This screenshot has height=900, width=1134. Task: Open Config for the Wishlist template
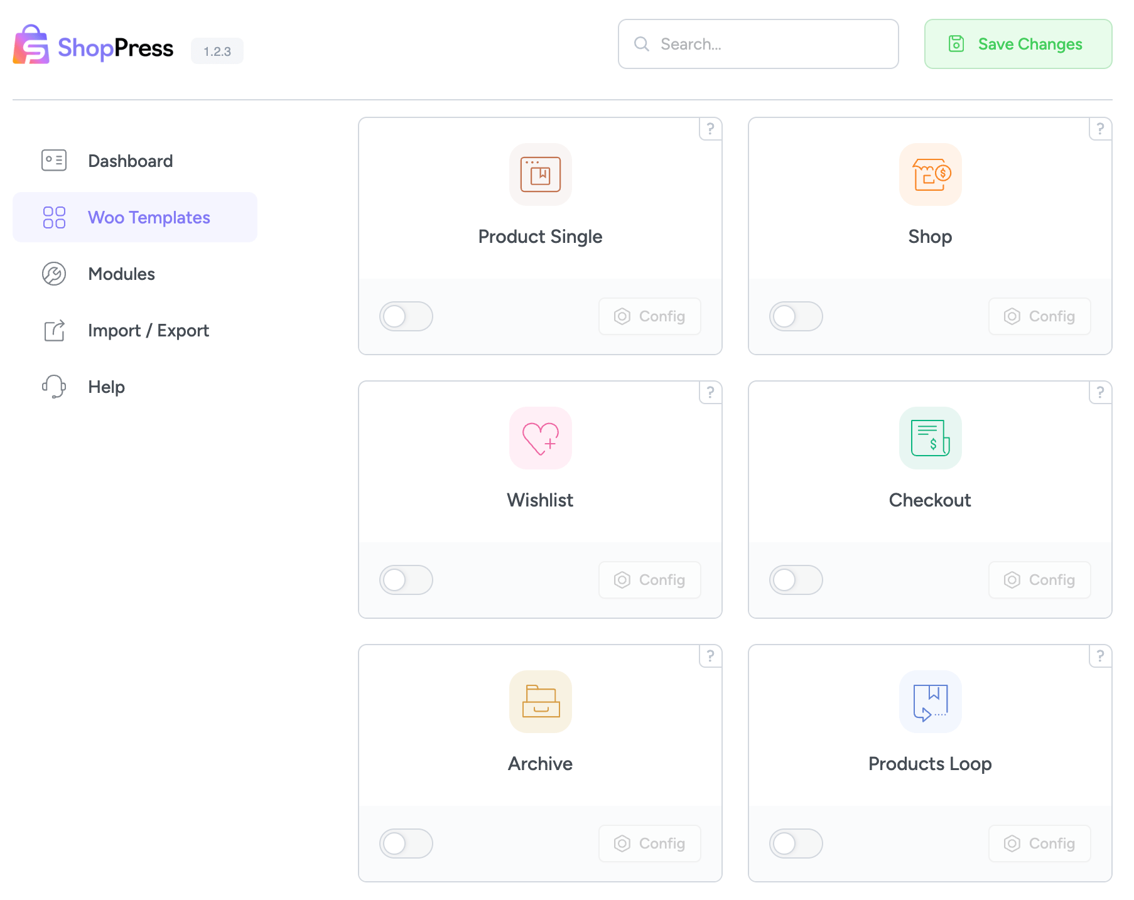point(649,580)
